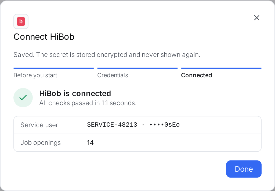Click the Connect HiBob dialog title
The image size is (275, 191).
click(44, 37)
